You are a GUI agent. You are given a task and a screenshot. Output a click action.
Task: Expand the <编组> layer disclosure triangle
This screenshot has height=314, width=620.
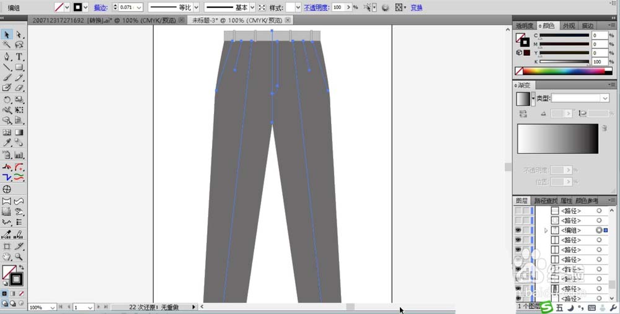click(546, 230)
